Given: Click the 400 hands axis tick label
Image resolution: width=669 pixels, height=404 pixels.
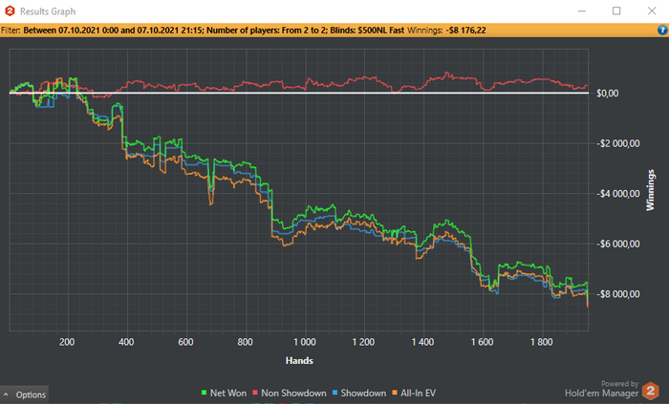Looking at the screenshot, I should (x=126, y=342).
